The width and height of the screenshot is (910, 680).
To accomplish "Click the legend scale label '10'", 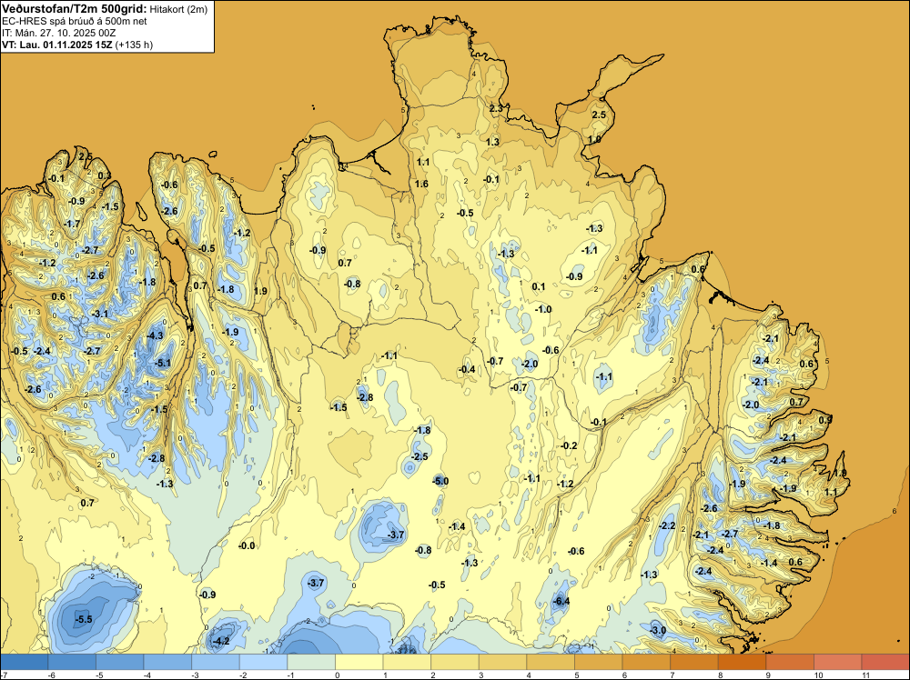I will [818, 675].
